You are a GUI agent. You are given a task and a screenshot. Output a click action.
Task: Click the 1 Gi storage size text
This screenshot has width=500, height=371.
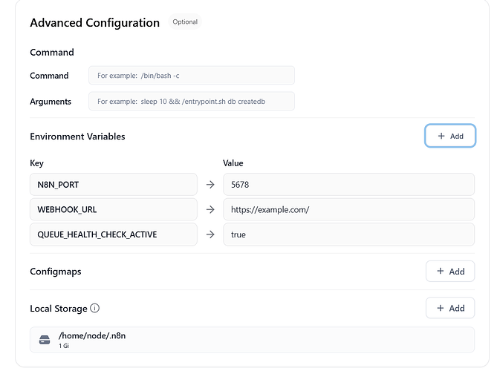tap(64, 346)
